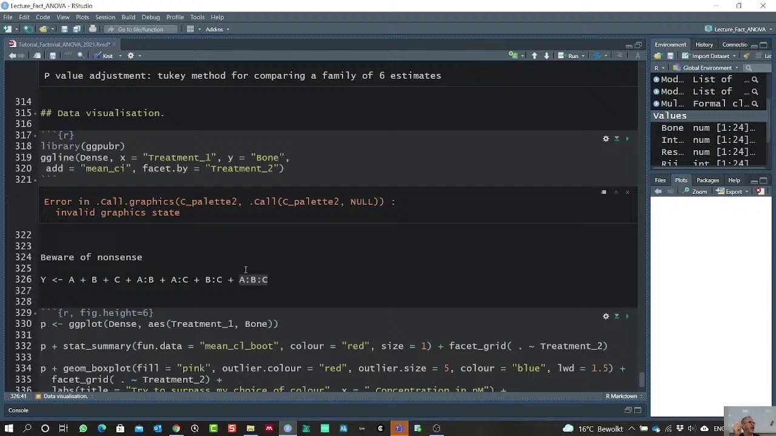Open the Session menu

pos(105,17)
